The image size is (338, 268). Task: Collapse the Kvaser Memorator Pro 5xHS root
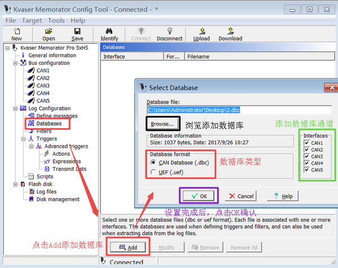pyautogui.click(x=7, y=48)
